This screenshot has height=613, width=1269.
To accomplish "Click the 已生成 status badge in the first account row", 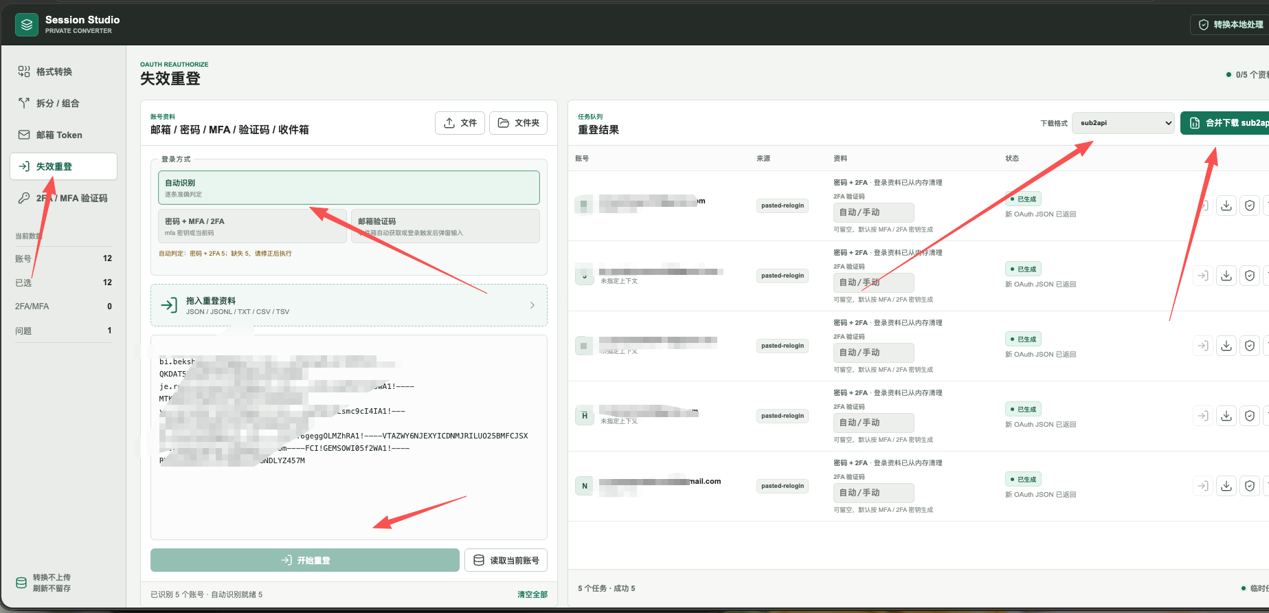I will 1024,199.
